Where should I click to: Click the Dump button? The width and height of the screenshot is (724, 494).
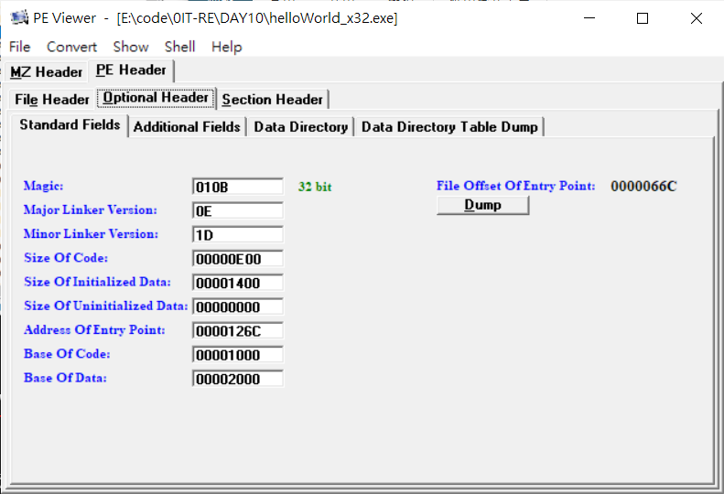(482, 205)
